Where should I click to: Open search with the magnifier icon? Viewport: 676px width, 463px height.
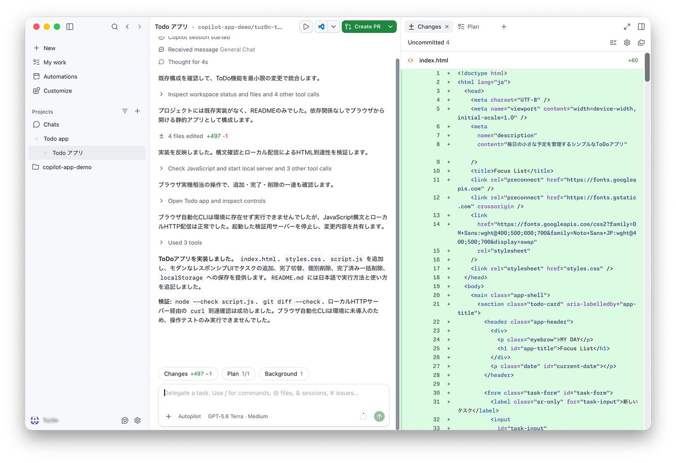tap(115, 27)
